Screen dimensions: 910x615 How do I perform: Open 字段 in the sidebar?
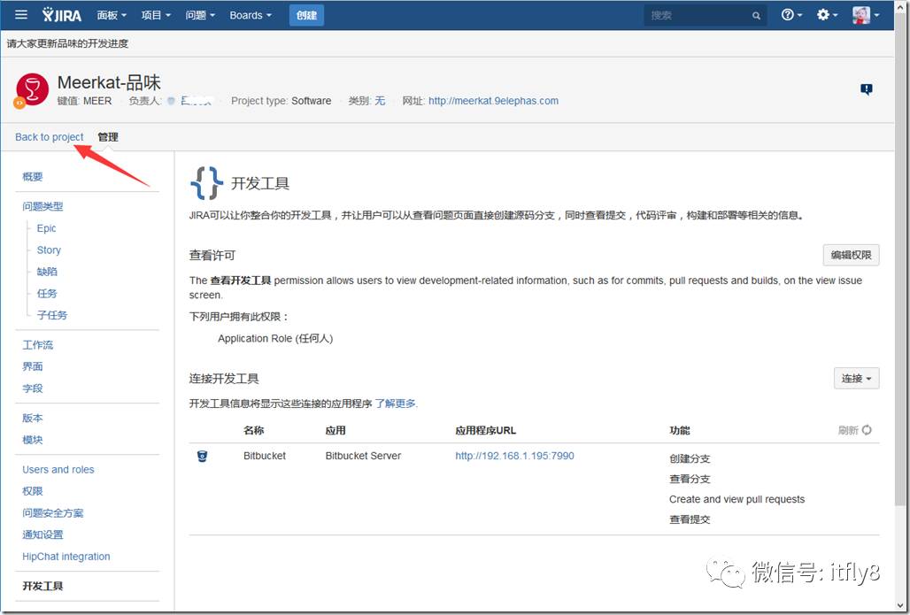(x=33, y=388)
